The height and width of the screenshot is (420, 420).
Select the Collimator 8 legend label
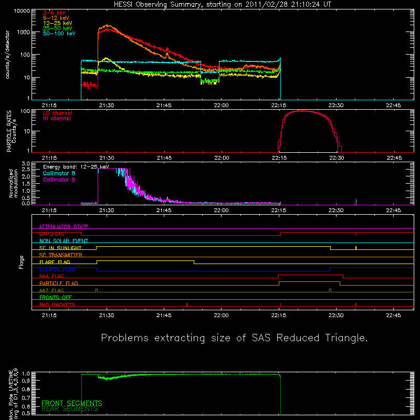59,173
